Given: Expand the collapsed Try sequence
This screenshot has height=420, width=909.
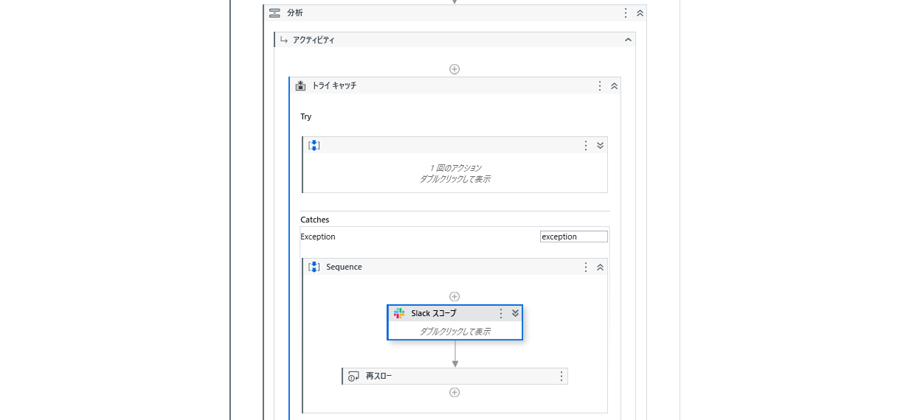Looking at the screenshot, I should (x=600, y=145).
